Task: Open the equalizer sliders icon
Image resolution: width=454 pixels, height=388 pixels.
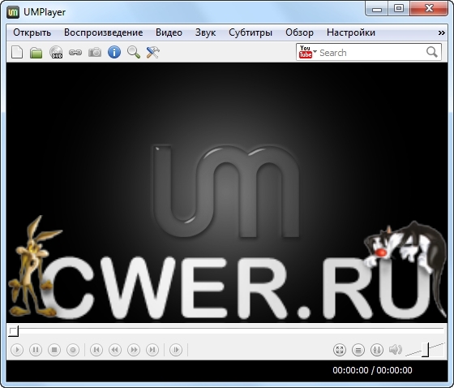Action: click(x=377, y=350)
